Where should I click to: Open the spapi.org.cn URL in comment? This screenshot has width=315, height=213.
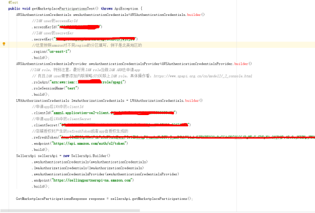click(203, 76)
